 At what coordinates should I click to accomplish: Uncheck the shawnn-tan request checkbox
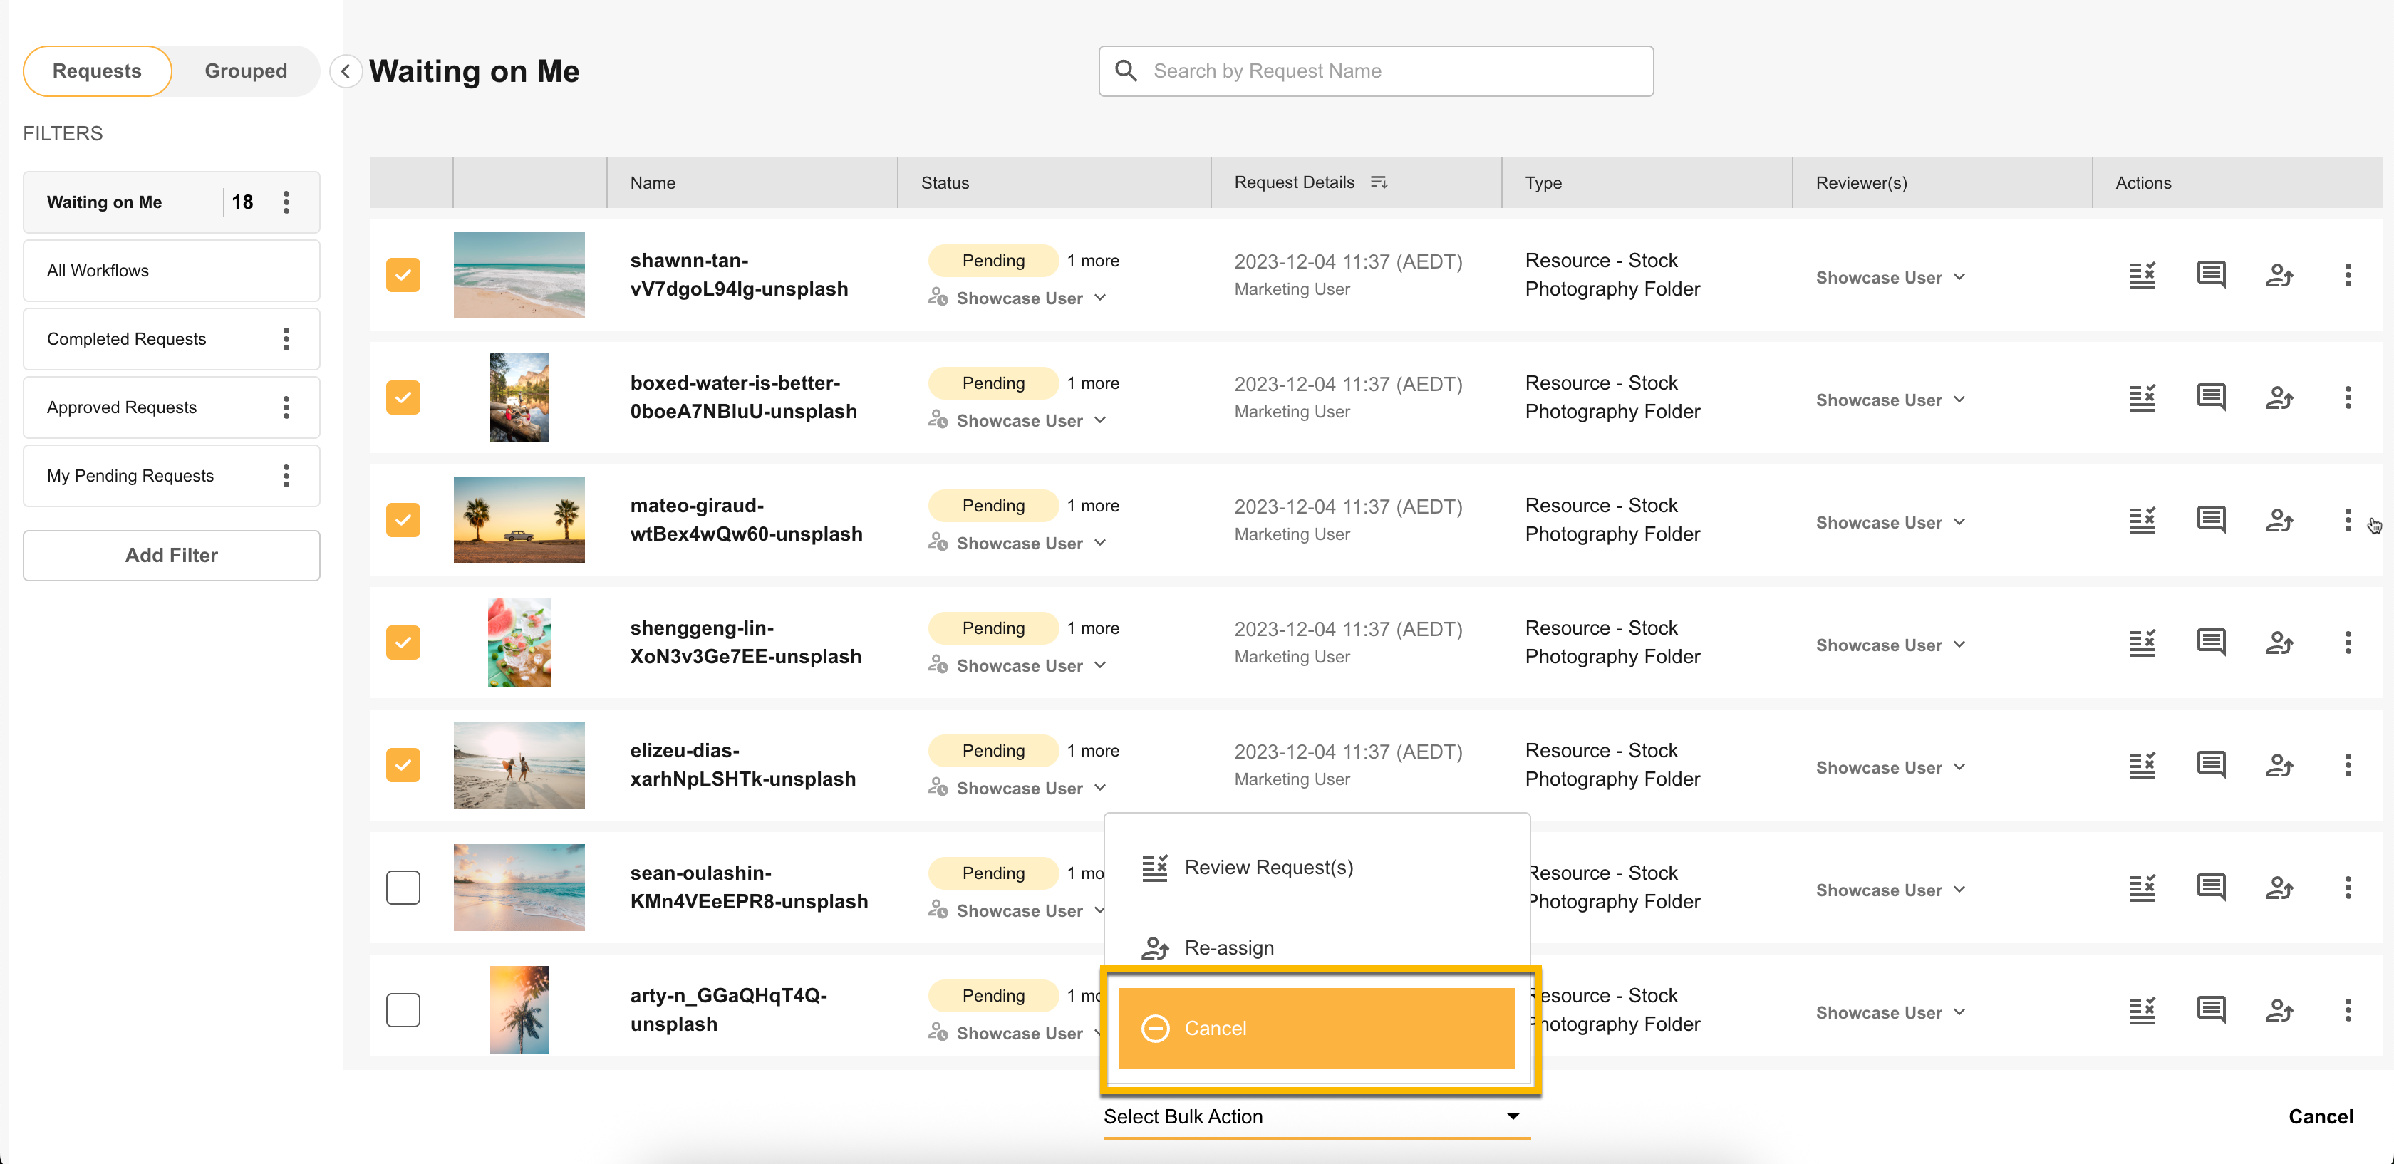(403, 275)
